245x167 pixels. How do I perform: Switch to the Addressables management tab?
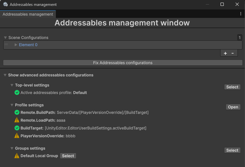pyautogui.click(x=28, y=14)
